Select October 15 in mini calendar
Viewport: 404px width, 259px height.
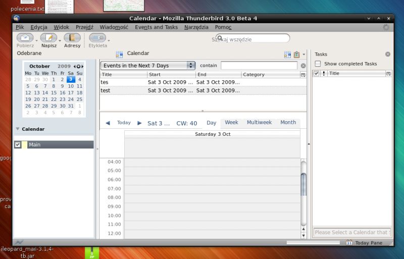tap(54, 92)
